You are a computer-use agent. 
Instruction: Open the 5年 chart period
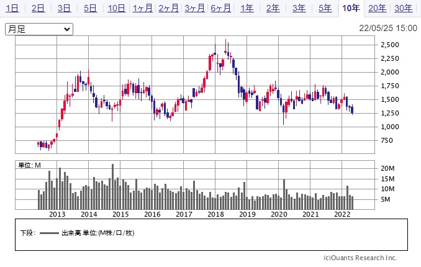tap(325, 8)
